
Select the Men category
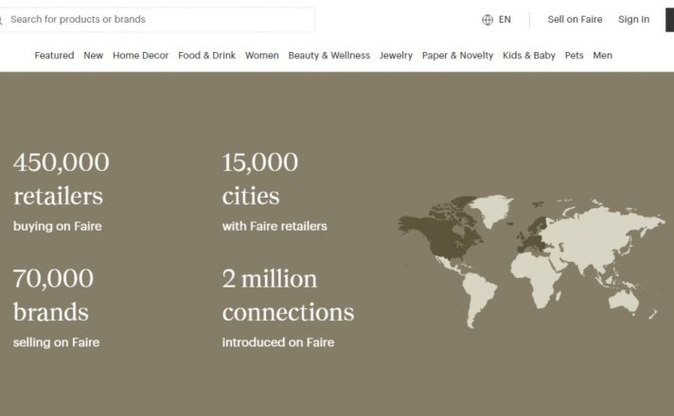602,56
